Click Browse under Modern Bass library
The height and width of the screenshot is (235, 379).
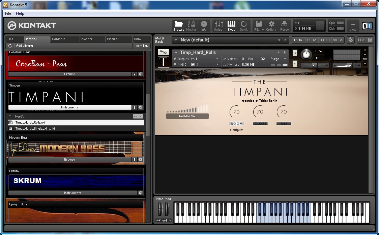tap(69, 160)
